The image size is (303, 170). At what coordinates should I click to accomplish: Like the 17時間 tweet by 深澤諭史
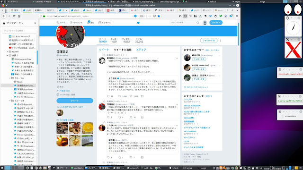click(x=131, y=117)
